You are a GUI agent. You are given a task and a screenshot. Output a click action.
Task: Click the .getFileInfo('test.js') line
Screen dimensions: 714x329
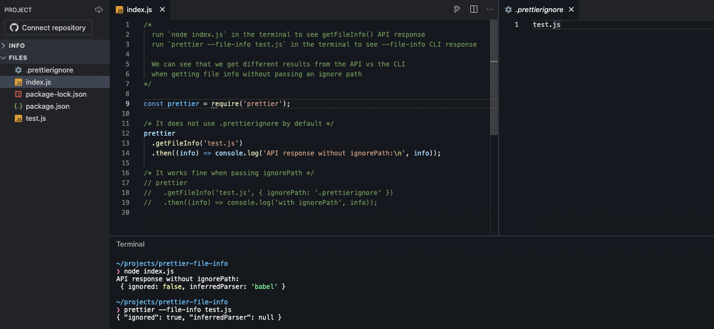[197, 143]
